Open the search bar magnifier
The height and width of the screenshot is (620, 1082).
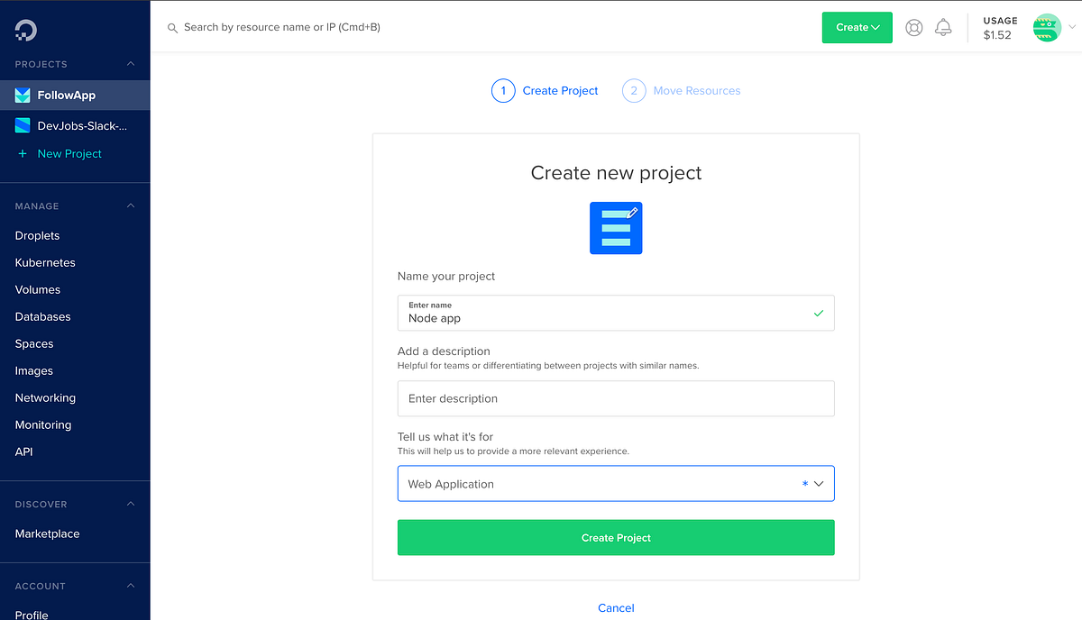[x=171, y=28]
